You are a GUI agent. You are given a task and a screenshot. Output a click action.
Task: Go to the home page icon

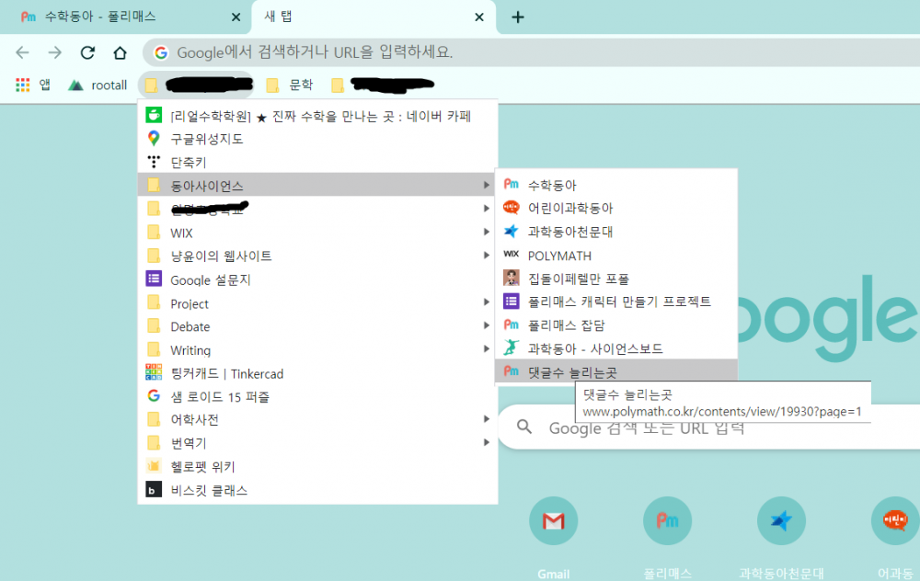click(x=120, y=52)
